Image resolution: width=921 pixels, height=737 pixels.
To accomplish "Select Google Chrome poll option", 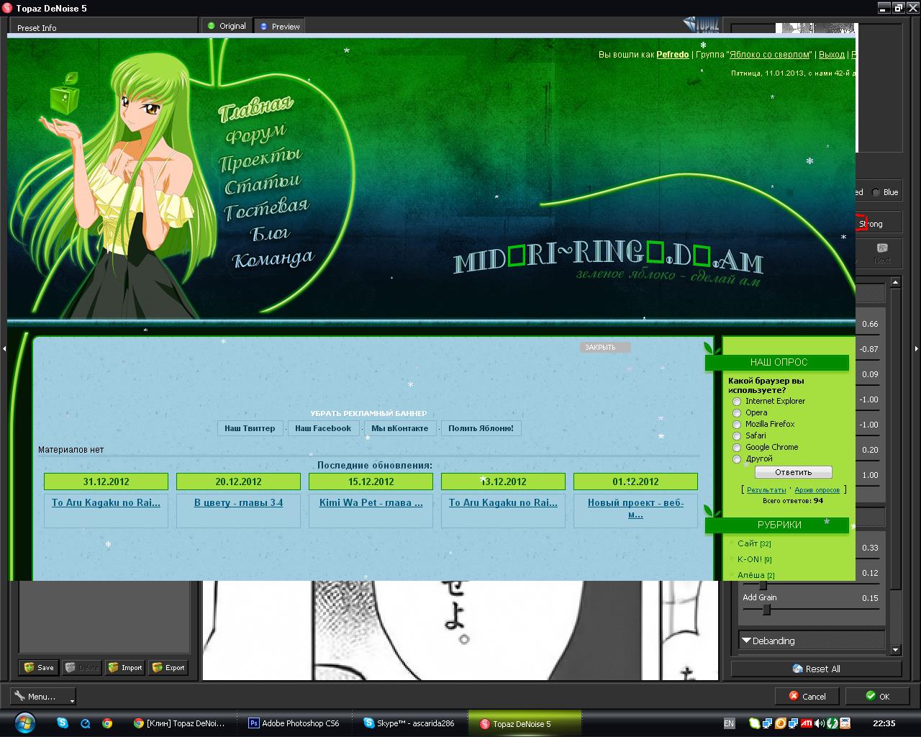I will click(x=737, y=448).
